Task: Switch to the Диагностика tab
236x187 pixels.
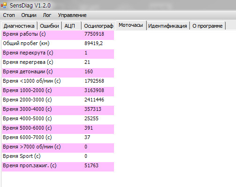Action: [19, 26]
